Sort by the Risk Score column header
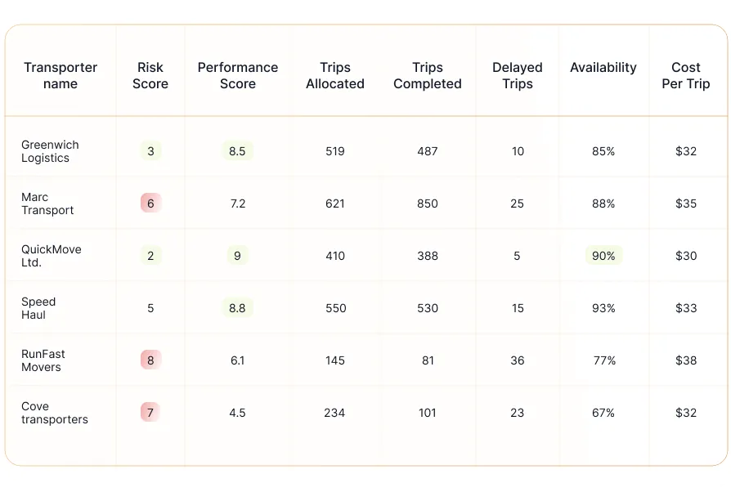This screenshot has width=731, height=492. point(150,75)
